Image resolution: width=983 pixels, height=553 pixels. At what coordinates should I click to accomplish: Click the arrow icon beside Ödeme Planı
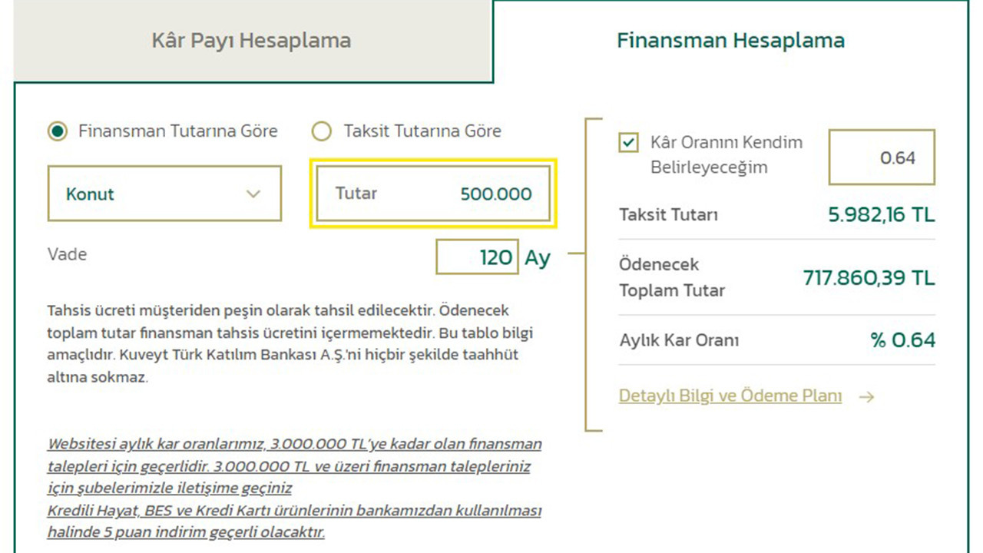click(x=866, y=397)
